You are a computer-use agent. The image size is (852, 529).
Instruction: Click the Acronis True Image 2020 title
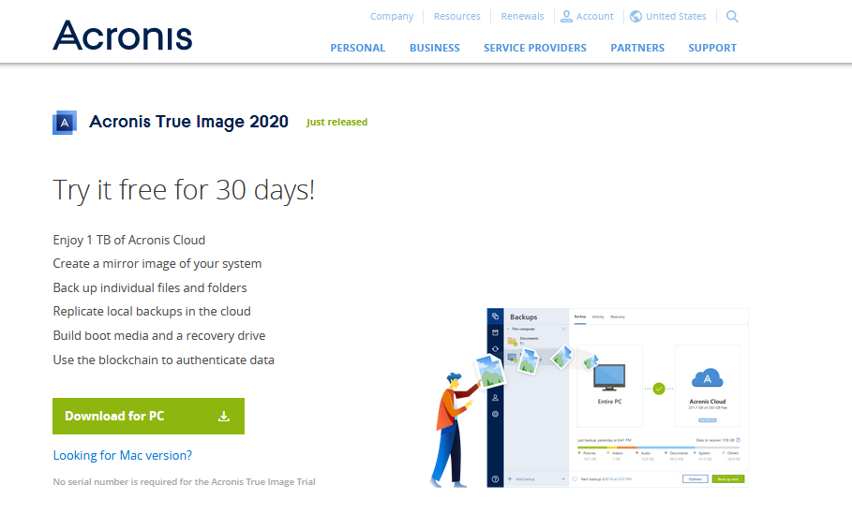point(188,122)
